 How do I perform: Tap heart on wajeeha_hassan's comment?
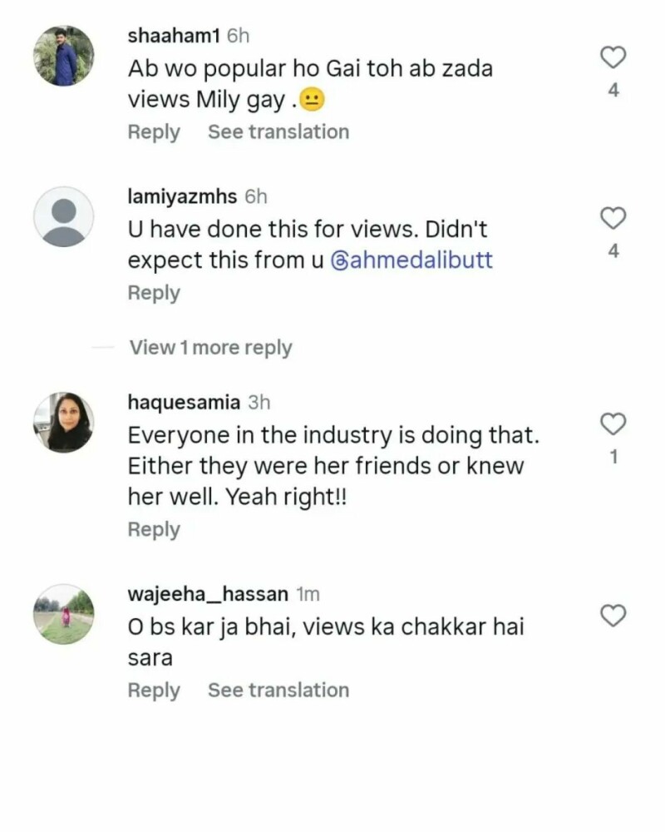(x=613, y=616)
